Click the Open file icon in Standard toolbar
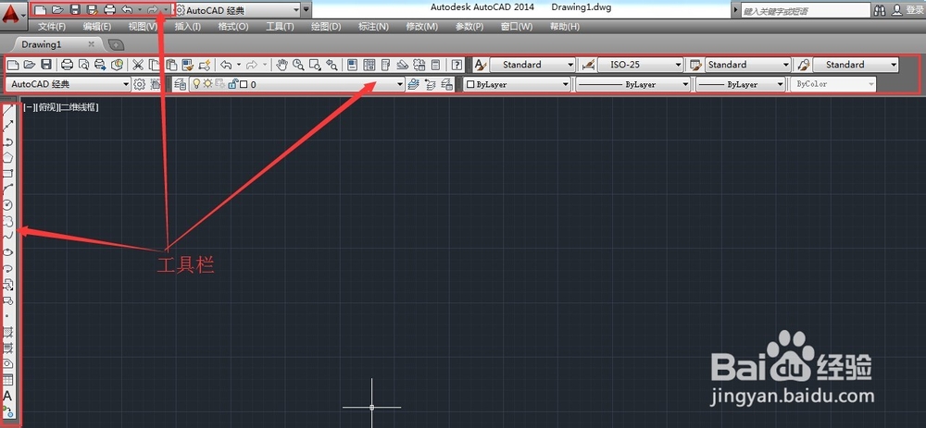The height and width of the screenshot is (428, 926). pyautogui.click(x=29, y=65)
